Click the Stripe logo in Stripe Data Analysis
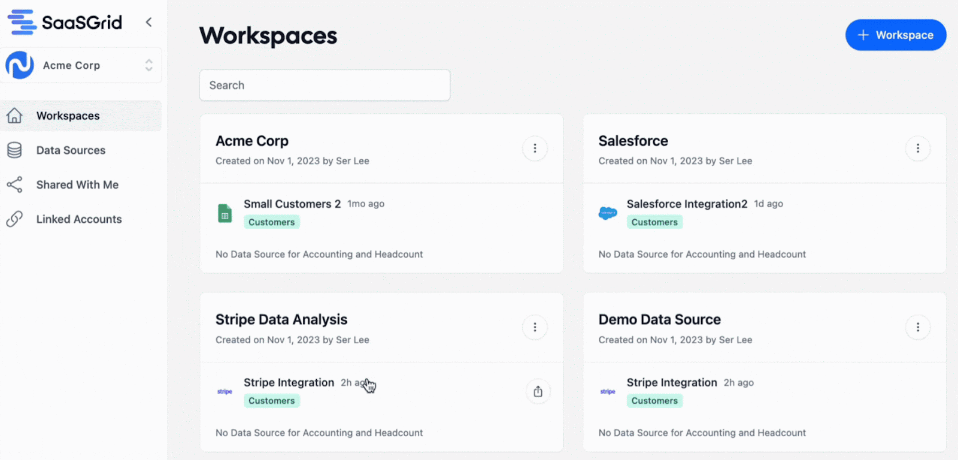 pyautogui.click(x=225, y=392)
